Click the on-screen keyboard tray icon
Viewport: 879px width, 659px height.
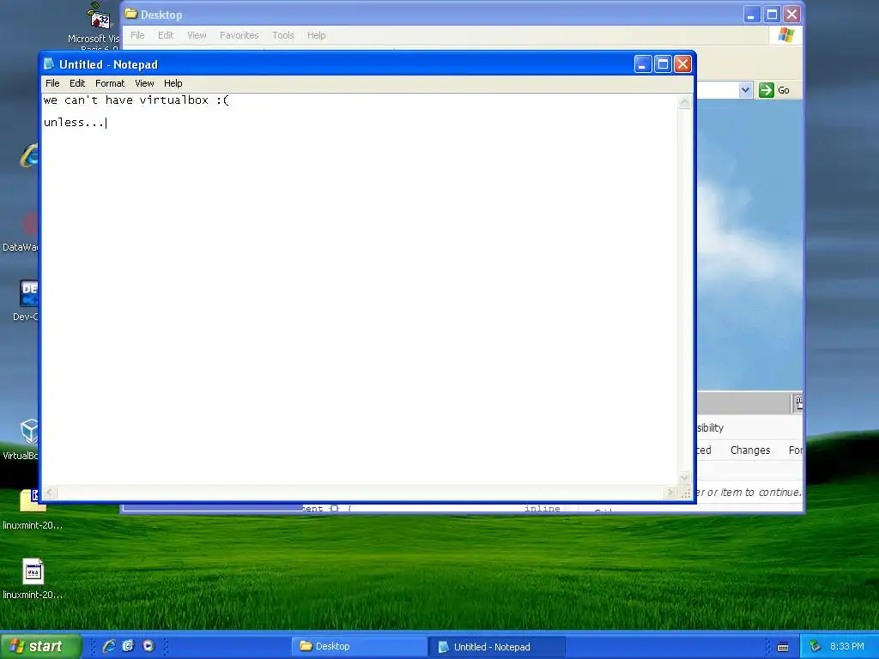(x=783, y=647)
